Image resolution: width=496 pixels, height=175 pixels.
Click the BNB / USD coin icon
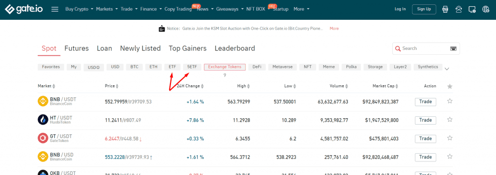pyautogui.click(x=43, y=157)
